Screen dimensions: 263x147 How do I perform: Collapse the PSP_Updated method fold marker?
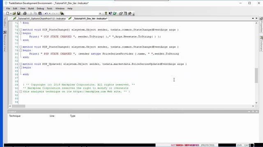click(21, 64)
